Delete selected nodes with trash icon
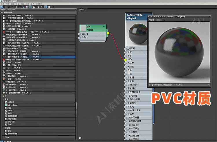 point(16,7)
